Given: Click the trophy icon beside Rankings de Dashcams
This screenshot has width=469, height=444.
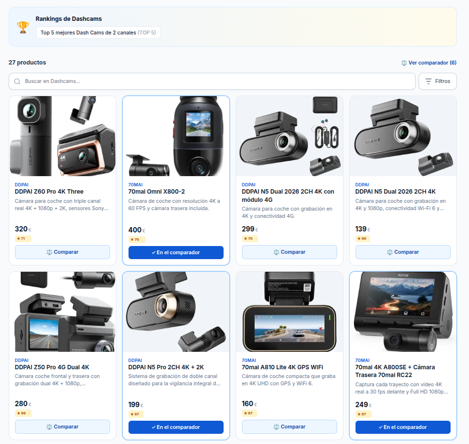Looking at the screenshot, I should click(x=23, y=27).
